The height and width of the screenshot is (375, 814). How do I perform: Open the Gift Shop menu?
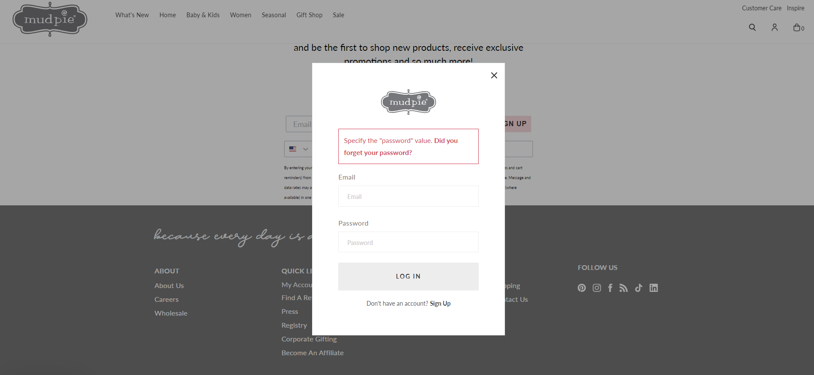tap(309, 15)
